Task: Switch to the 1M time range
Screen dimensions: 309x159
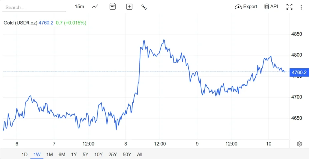Action: coord(49,154)
